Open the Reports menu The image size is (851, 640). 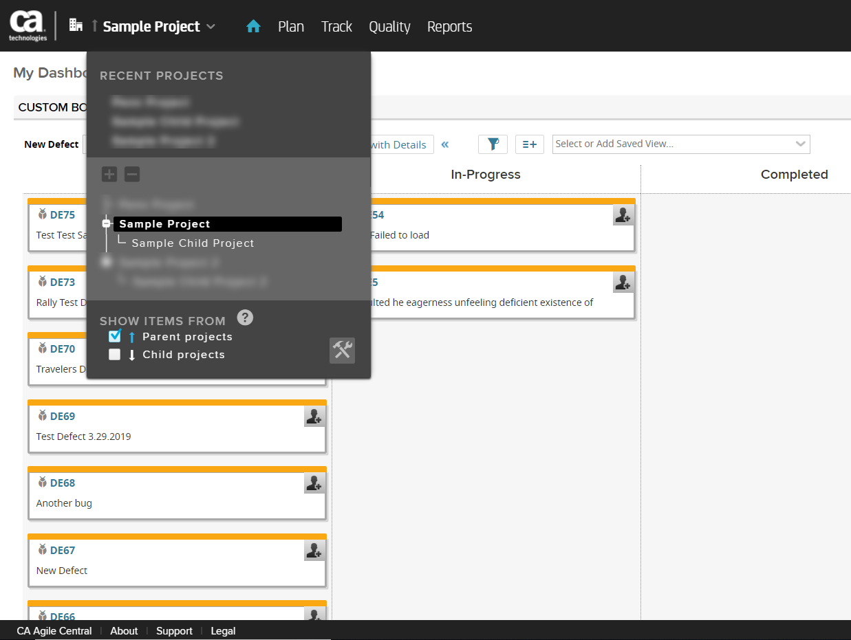coord(449,27)
